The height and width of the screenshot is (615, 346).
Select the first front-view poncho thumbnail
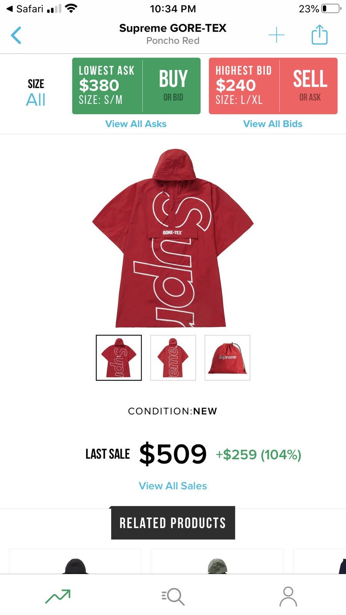click(119, 358)
